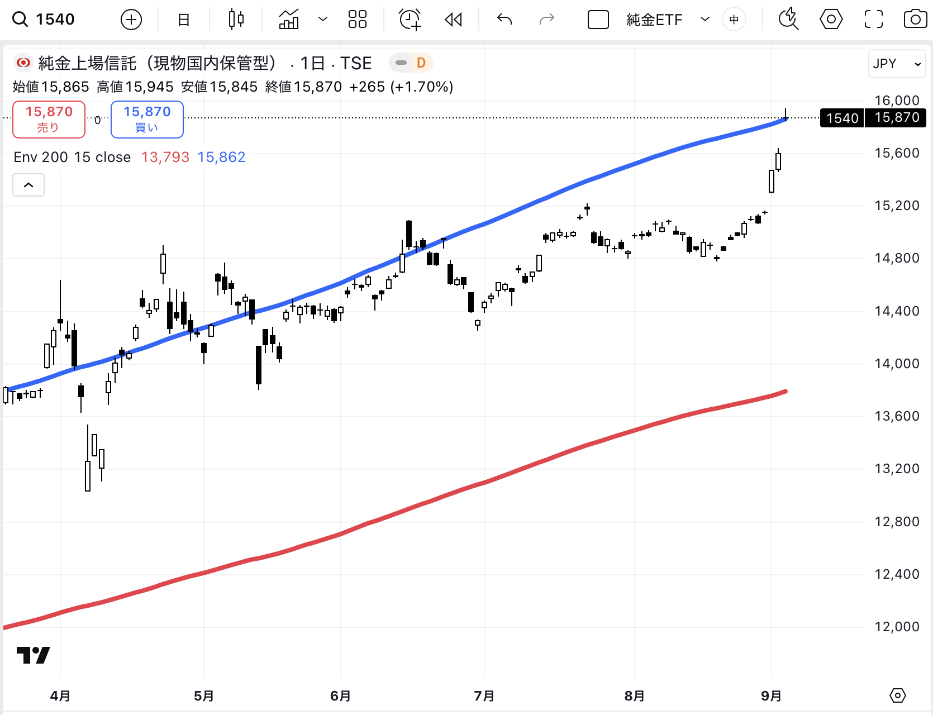
Task: Click the blue envelope value 15,862
Action: click(221, 157)
